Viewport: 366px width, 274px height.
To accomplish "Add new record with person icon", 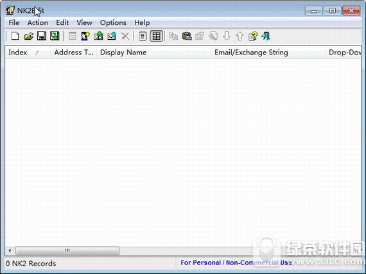I will point(85,36).
